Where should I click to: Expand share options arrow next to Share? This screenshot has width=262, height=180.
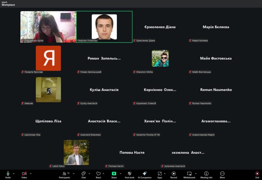point(121,174)
